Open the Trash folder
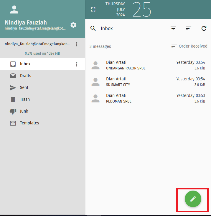The image size is (211, 216). point(25,99)
